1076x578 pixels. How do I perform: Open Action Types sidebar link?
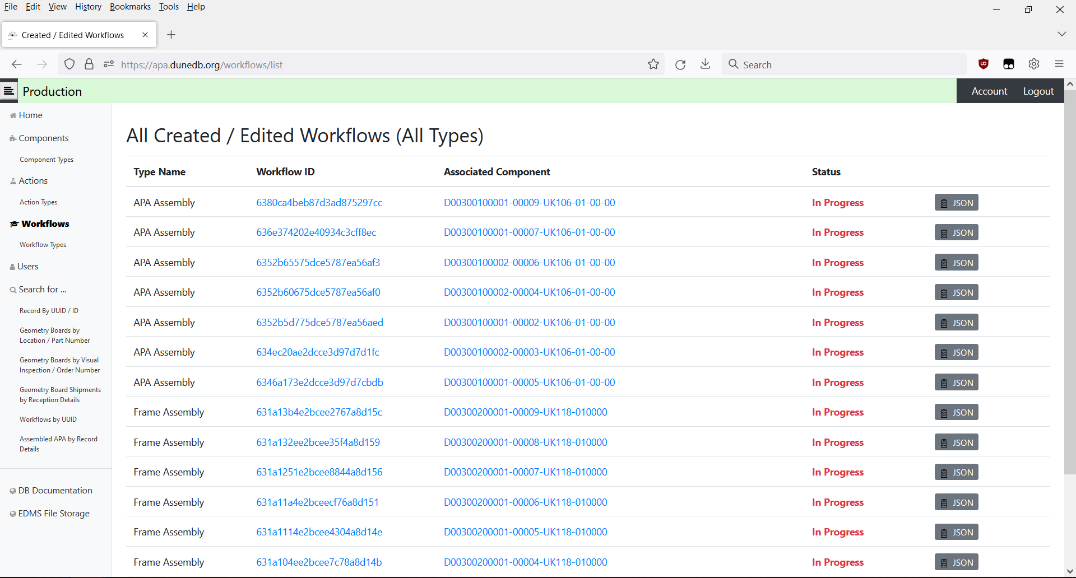(x=38, y=202)
